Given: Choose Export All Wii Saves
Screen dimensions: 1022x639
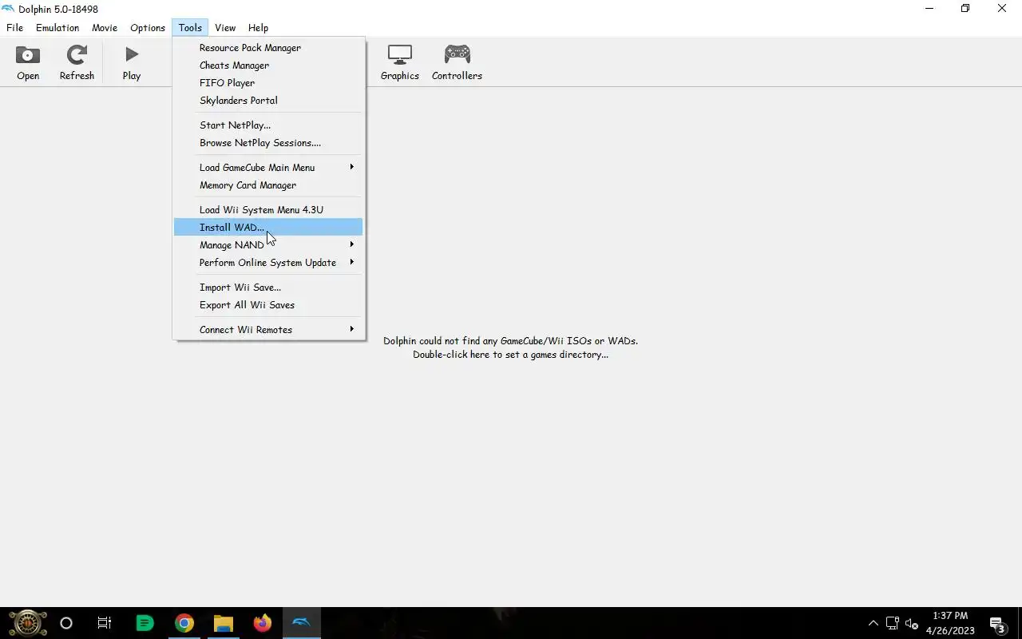Looking at the screenshot, I should click(x=268, y=305).
